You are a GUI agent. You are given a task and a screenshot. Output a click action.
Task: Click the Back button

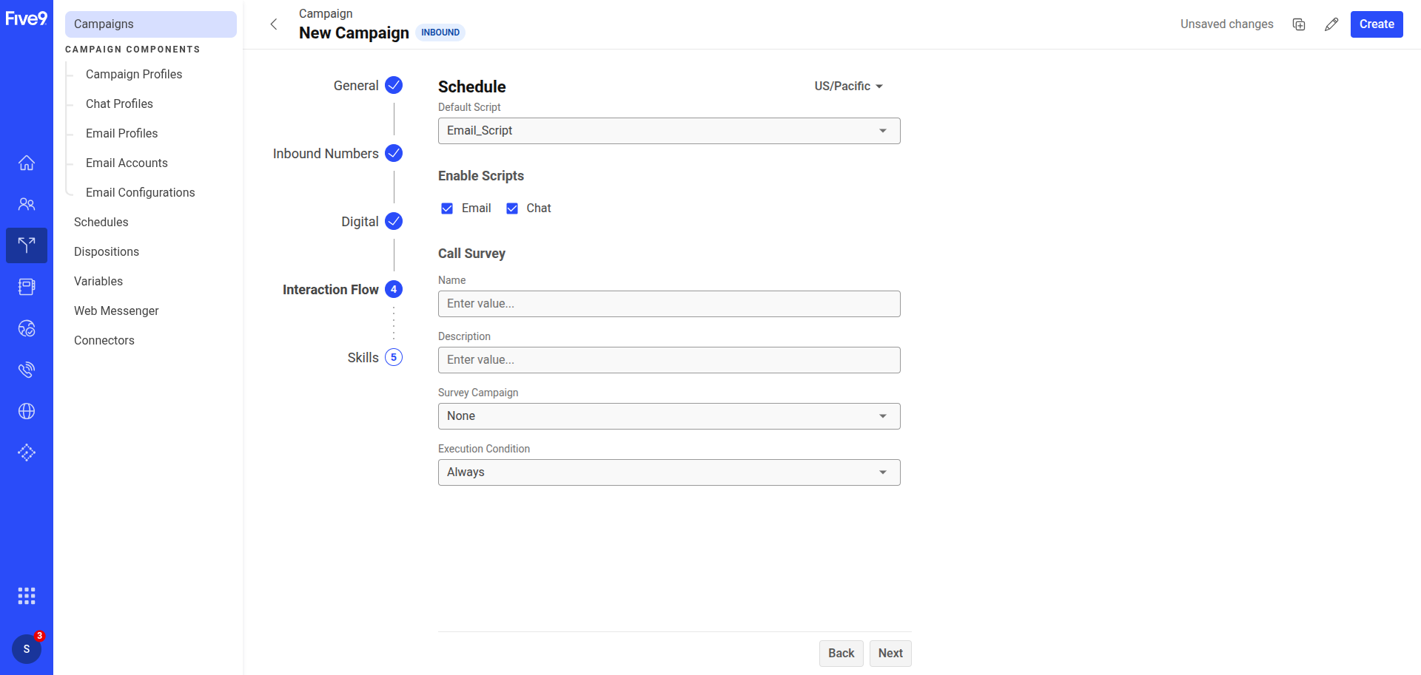tap(841, 654)
